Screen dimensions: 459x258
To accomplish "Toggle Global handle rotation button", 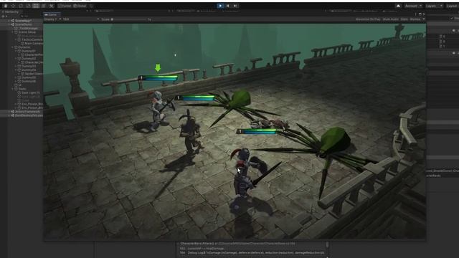I will pyautogui.click(x=80, y=6).
